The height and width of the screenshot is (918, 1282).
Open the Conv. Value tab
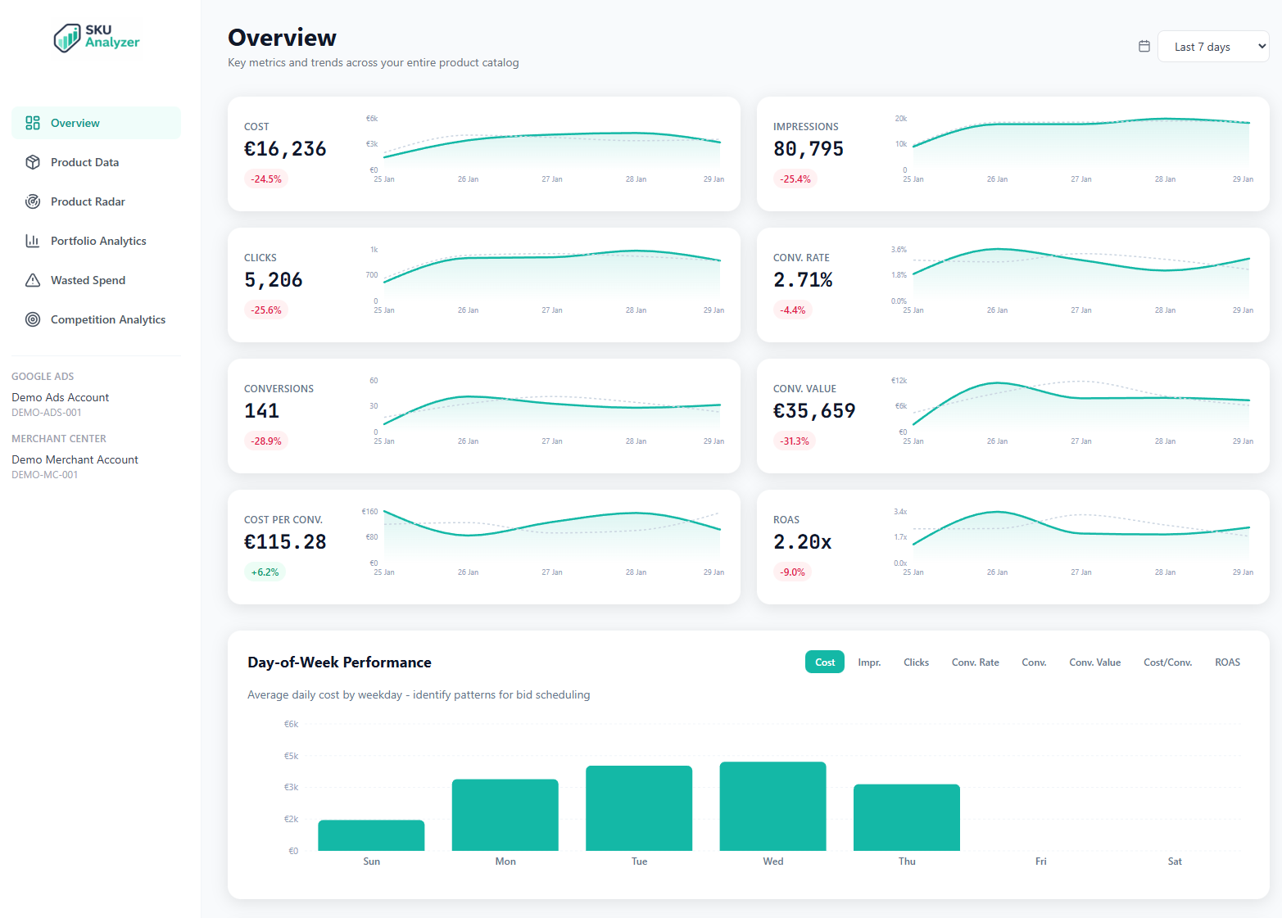click(1095, 662)
